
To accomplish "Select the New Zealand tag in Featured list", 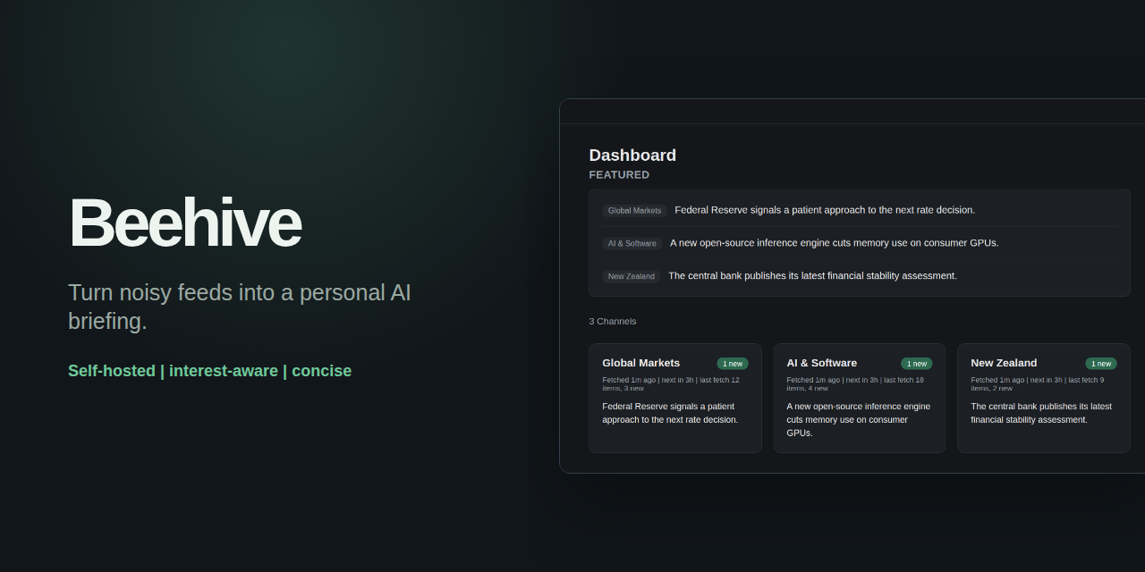I will click(631, 276).
